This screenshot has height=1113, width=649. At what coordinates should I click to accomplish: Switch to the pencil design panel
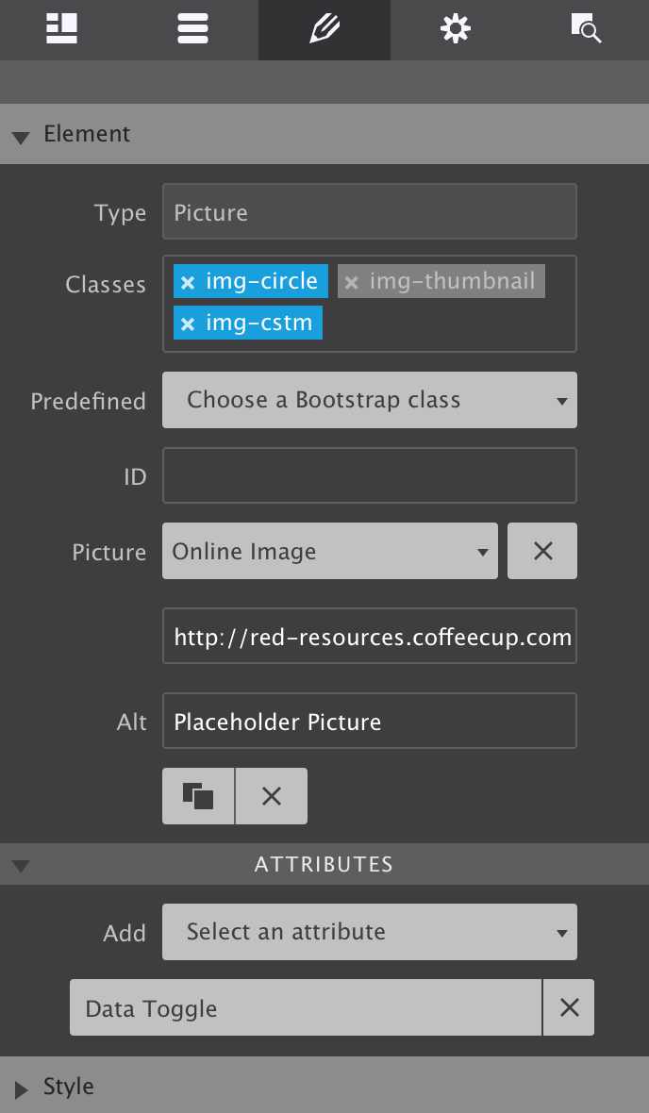324,29
